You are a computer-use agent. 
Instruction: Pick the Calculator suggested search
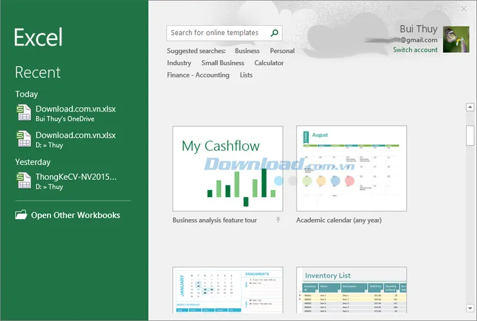(269, 63)
